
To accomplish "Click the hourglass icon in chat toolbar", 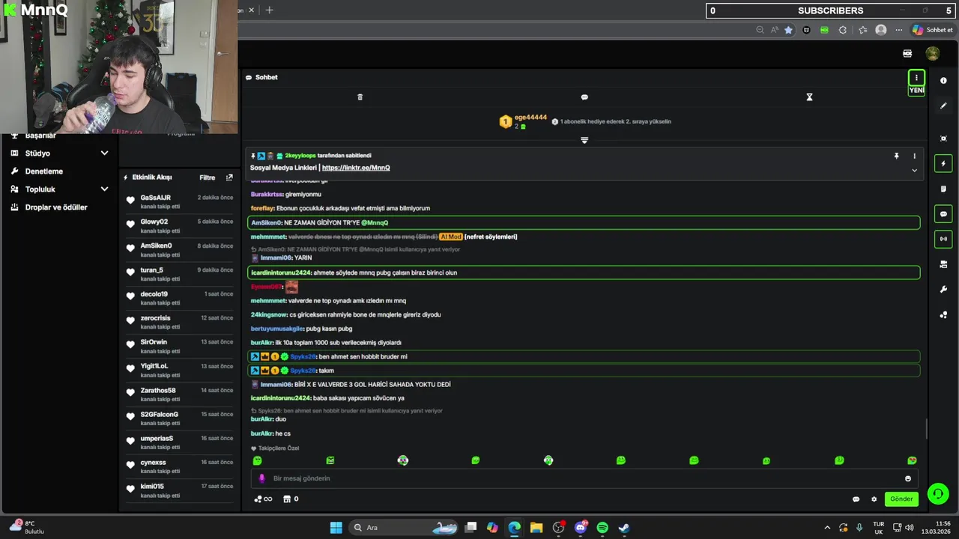I will [809, 97].
